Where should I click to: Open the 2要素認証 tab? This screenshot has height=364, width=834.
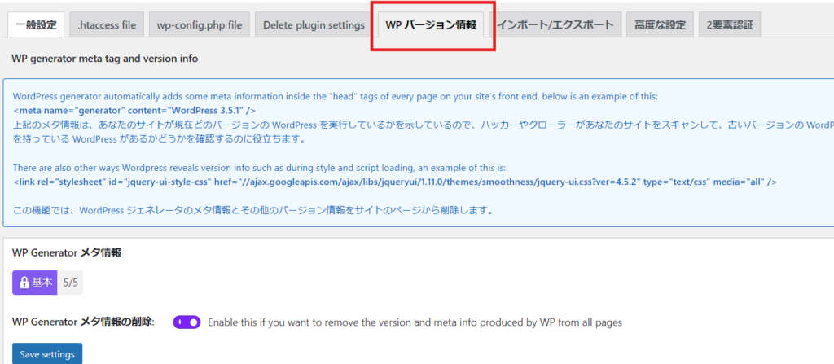(730, 24)
